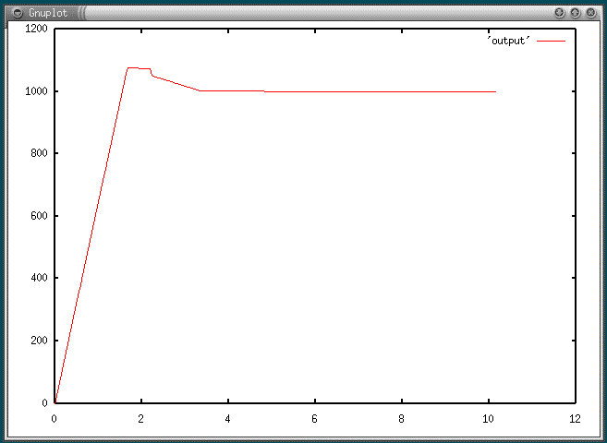Click the Gnuplot title text
The width and height of the screenshot is (607, 443).
coord(48,13)
